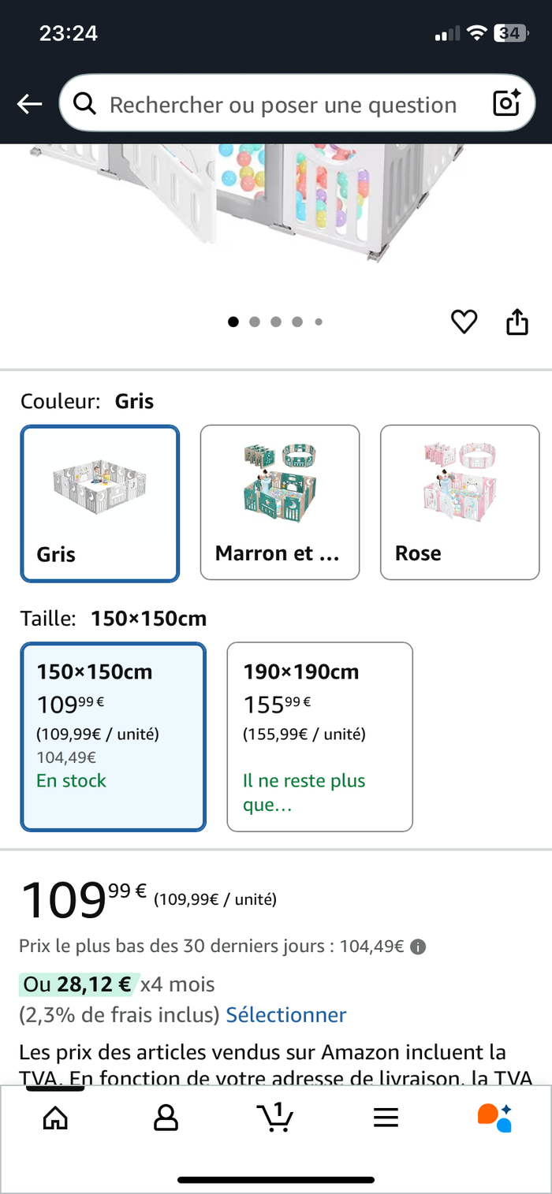Tap the Ou 28,12 € installment offer
This screenshot has height=1194, width=552.
(79, 984)
